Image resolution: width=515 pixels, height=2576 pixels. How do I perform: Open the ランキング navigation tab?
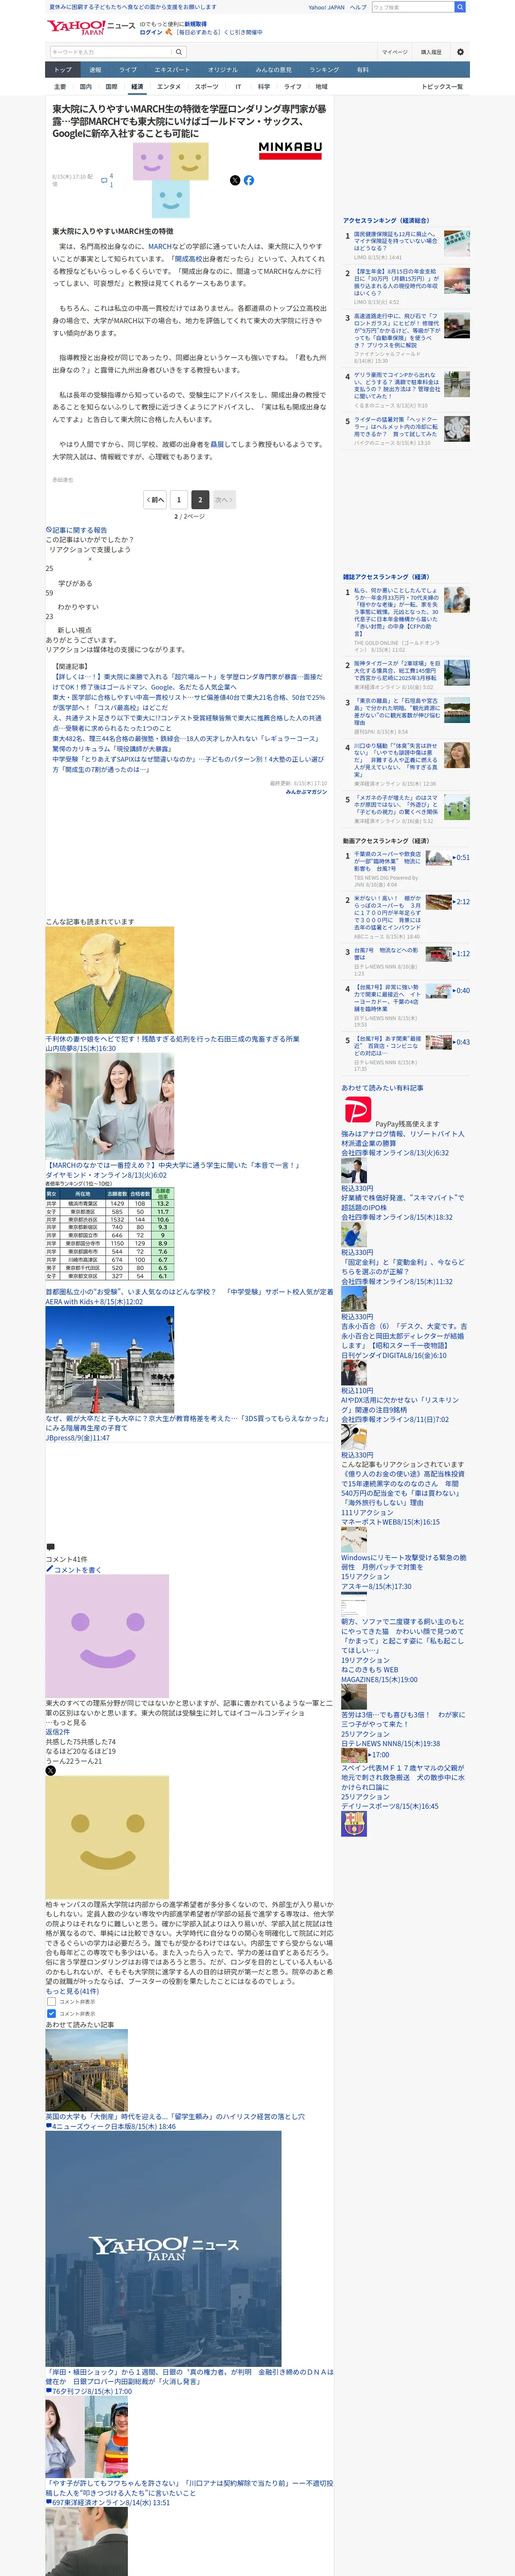tap(324, 70)
